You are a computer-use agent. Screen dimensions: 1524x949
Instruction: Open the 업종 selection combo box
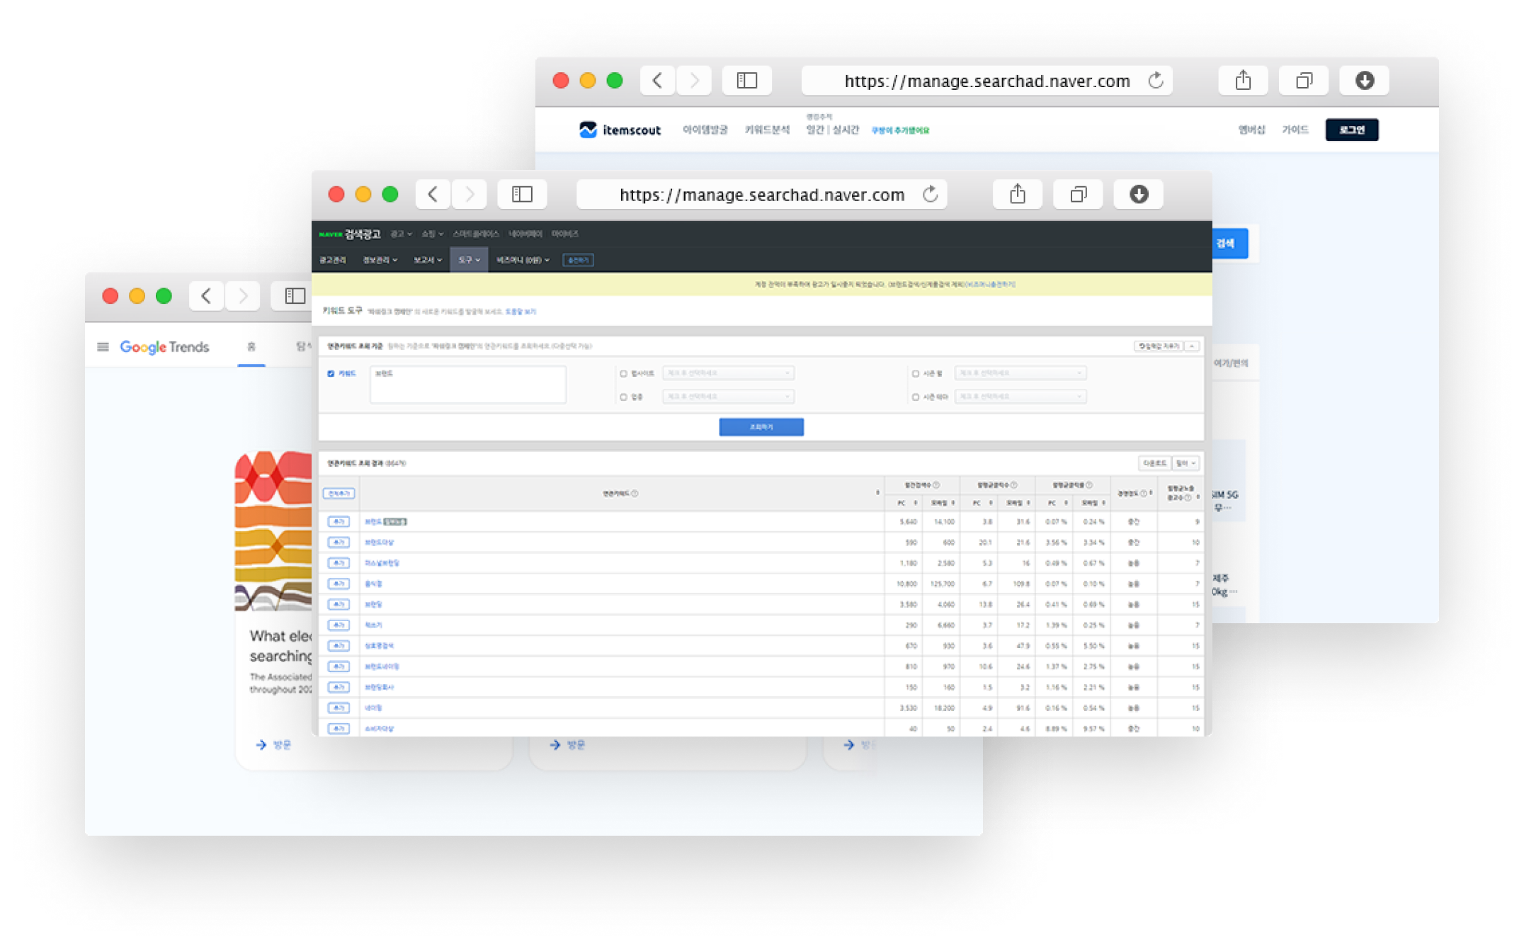tap(728, 397)
